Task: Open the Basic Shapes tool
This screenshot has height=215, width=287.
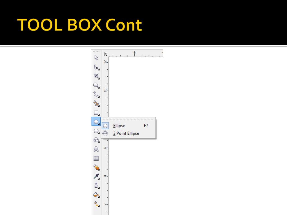Action: click(x=96, y=140)
